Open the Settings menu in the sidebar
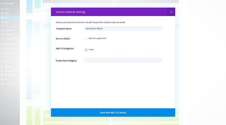Image resolution: width=226 pixels, height=125 pixels. (x=8, y=61)
